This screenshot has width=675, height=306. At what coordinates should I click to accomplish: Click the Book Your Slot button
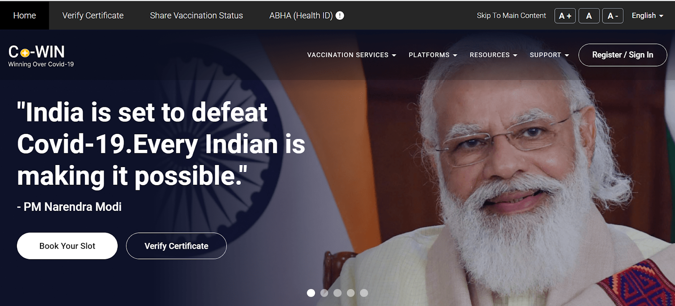(x=67, y=246)
